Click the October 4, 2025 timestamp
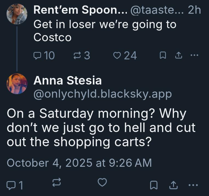209x196 pixels. [x=79, y=163]
